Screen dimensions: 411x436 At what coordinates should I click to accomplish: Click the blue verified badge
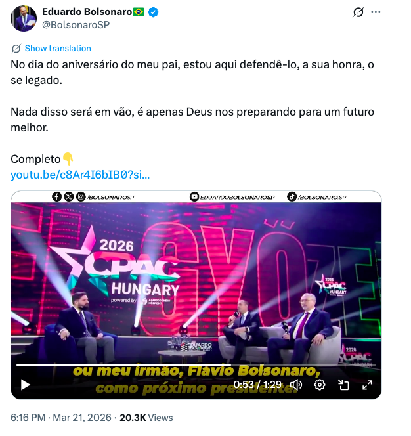pos(153,12)
